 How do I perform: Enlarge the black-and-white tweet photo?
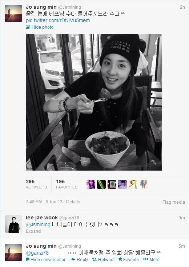click(x=94, y=102)
